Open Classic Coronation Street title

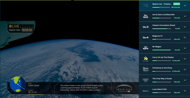click(x=164, y=25)
